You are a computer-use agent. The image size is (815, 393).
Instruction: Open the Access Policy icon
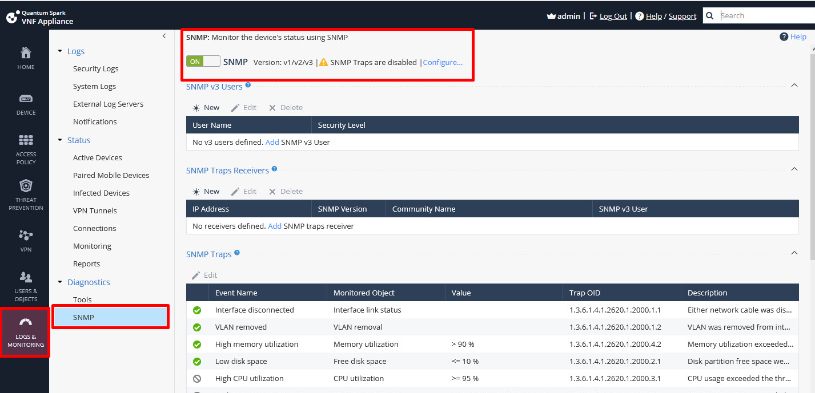tap(26, 140)
